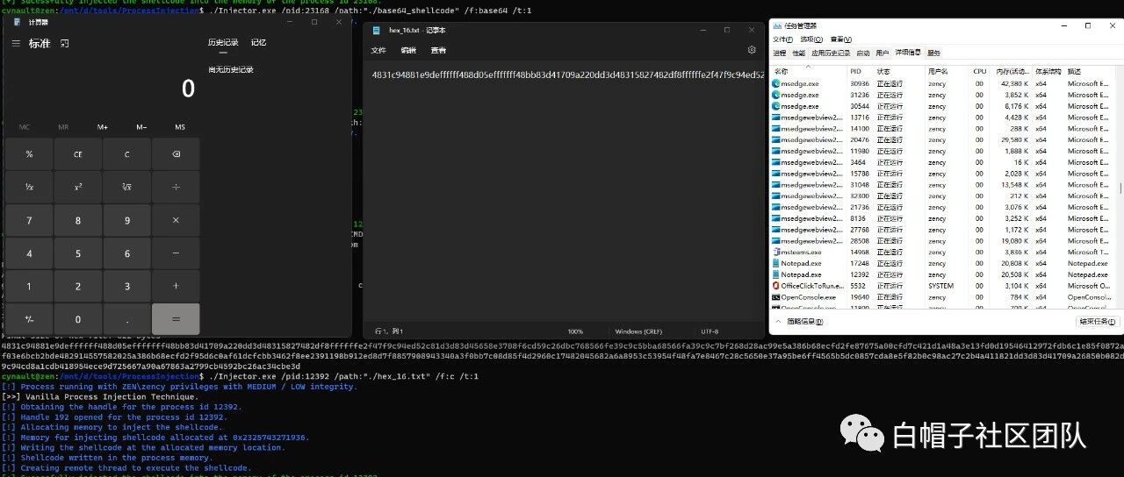Click Calculator C clear key
Viewport: 1124px width, 477px height.
pos(126,154)
